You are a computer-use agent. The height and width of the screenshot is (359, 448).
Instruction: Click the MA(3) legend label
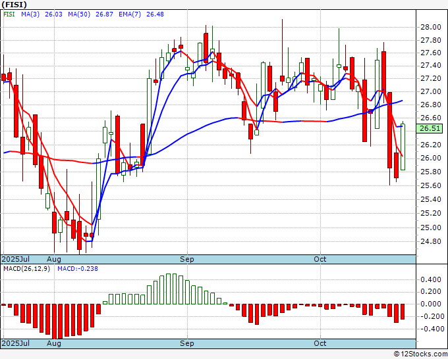30,14
